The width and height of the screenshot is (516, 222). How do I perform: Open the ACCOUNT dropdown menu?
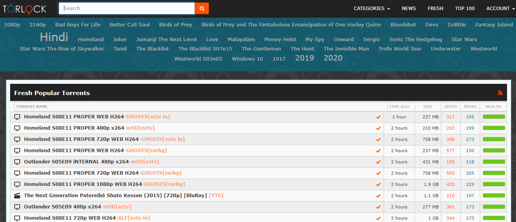[501, 8]
